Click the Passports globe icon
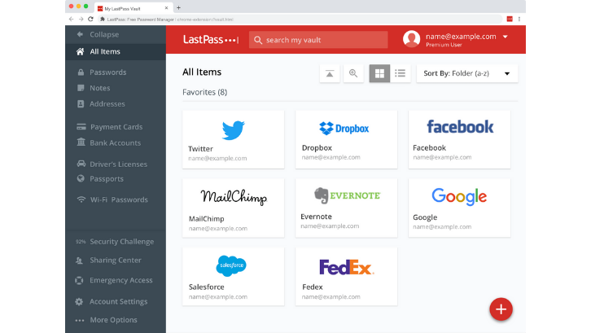 (x=81, y=178)
